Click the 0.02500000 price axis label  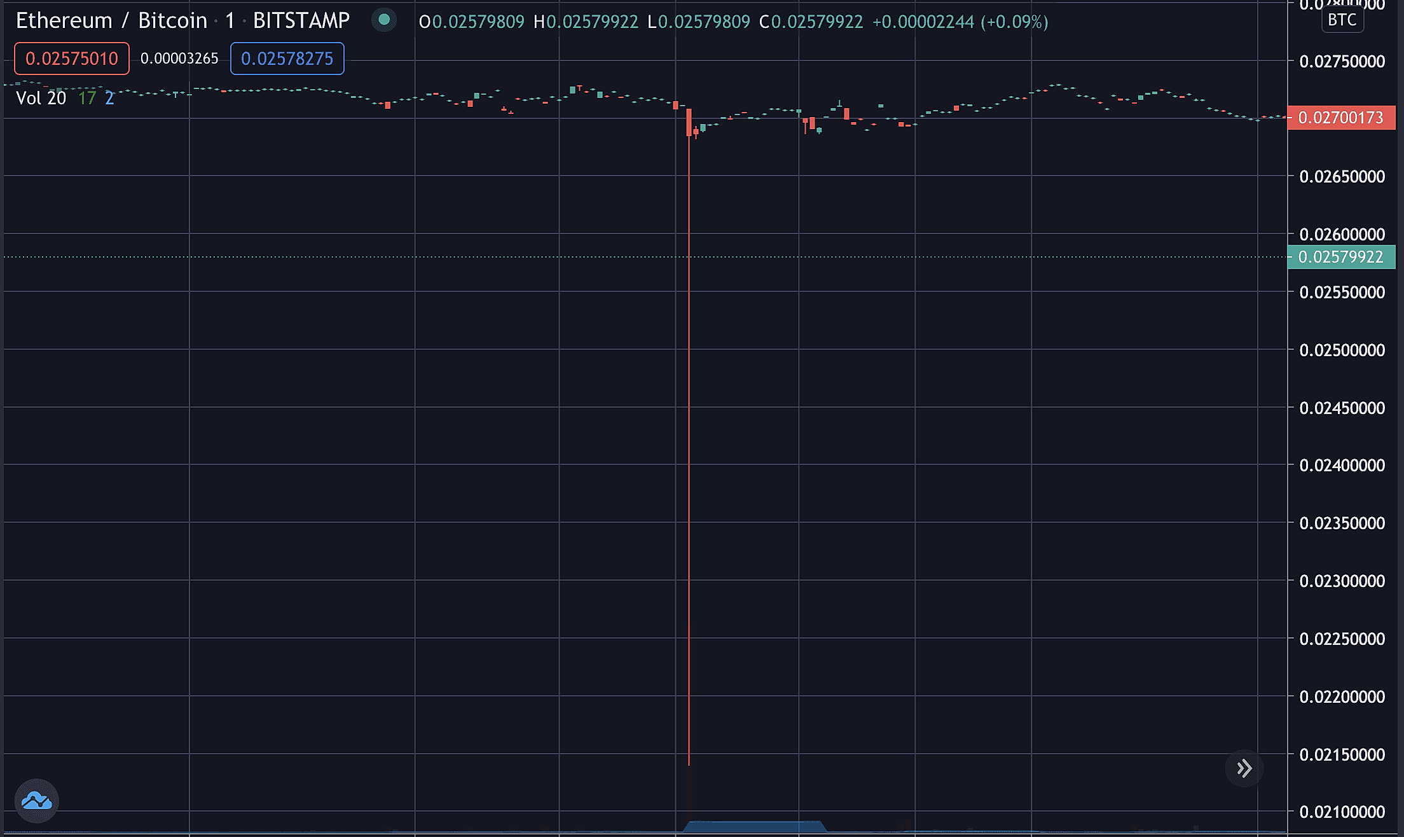click(x=1342, y=350)
